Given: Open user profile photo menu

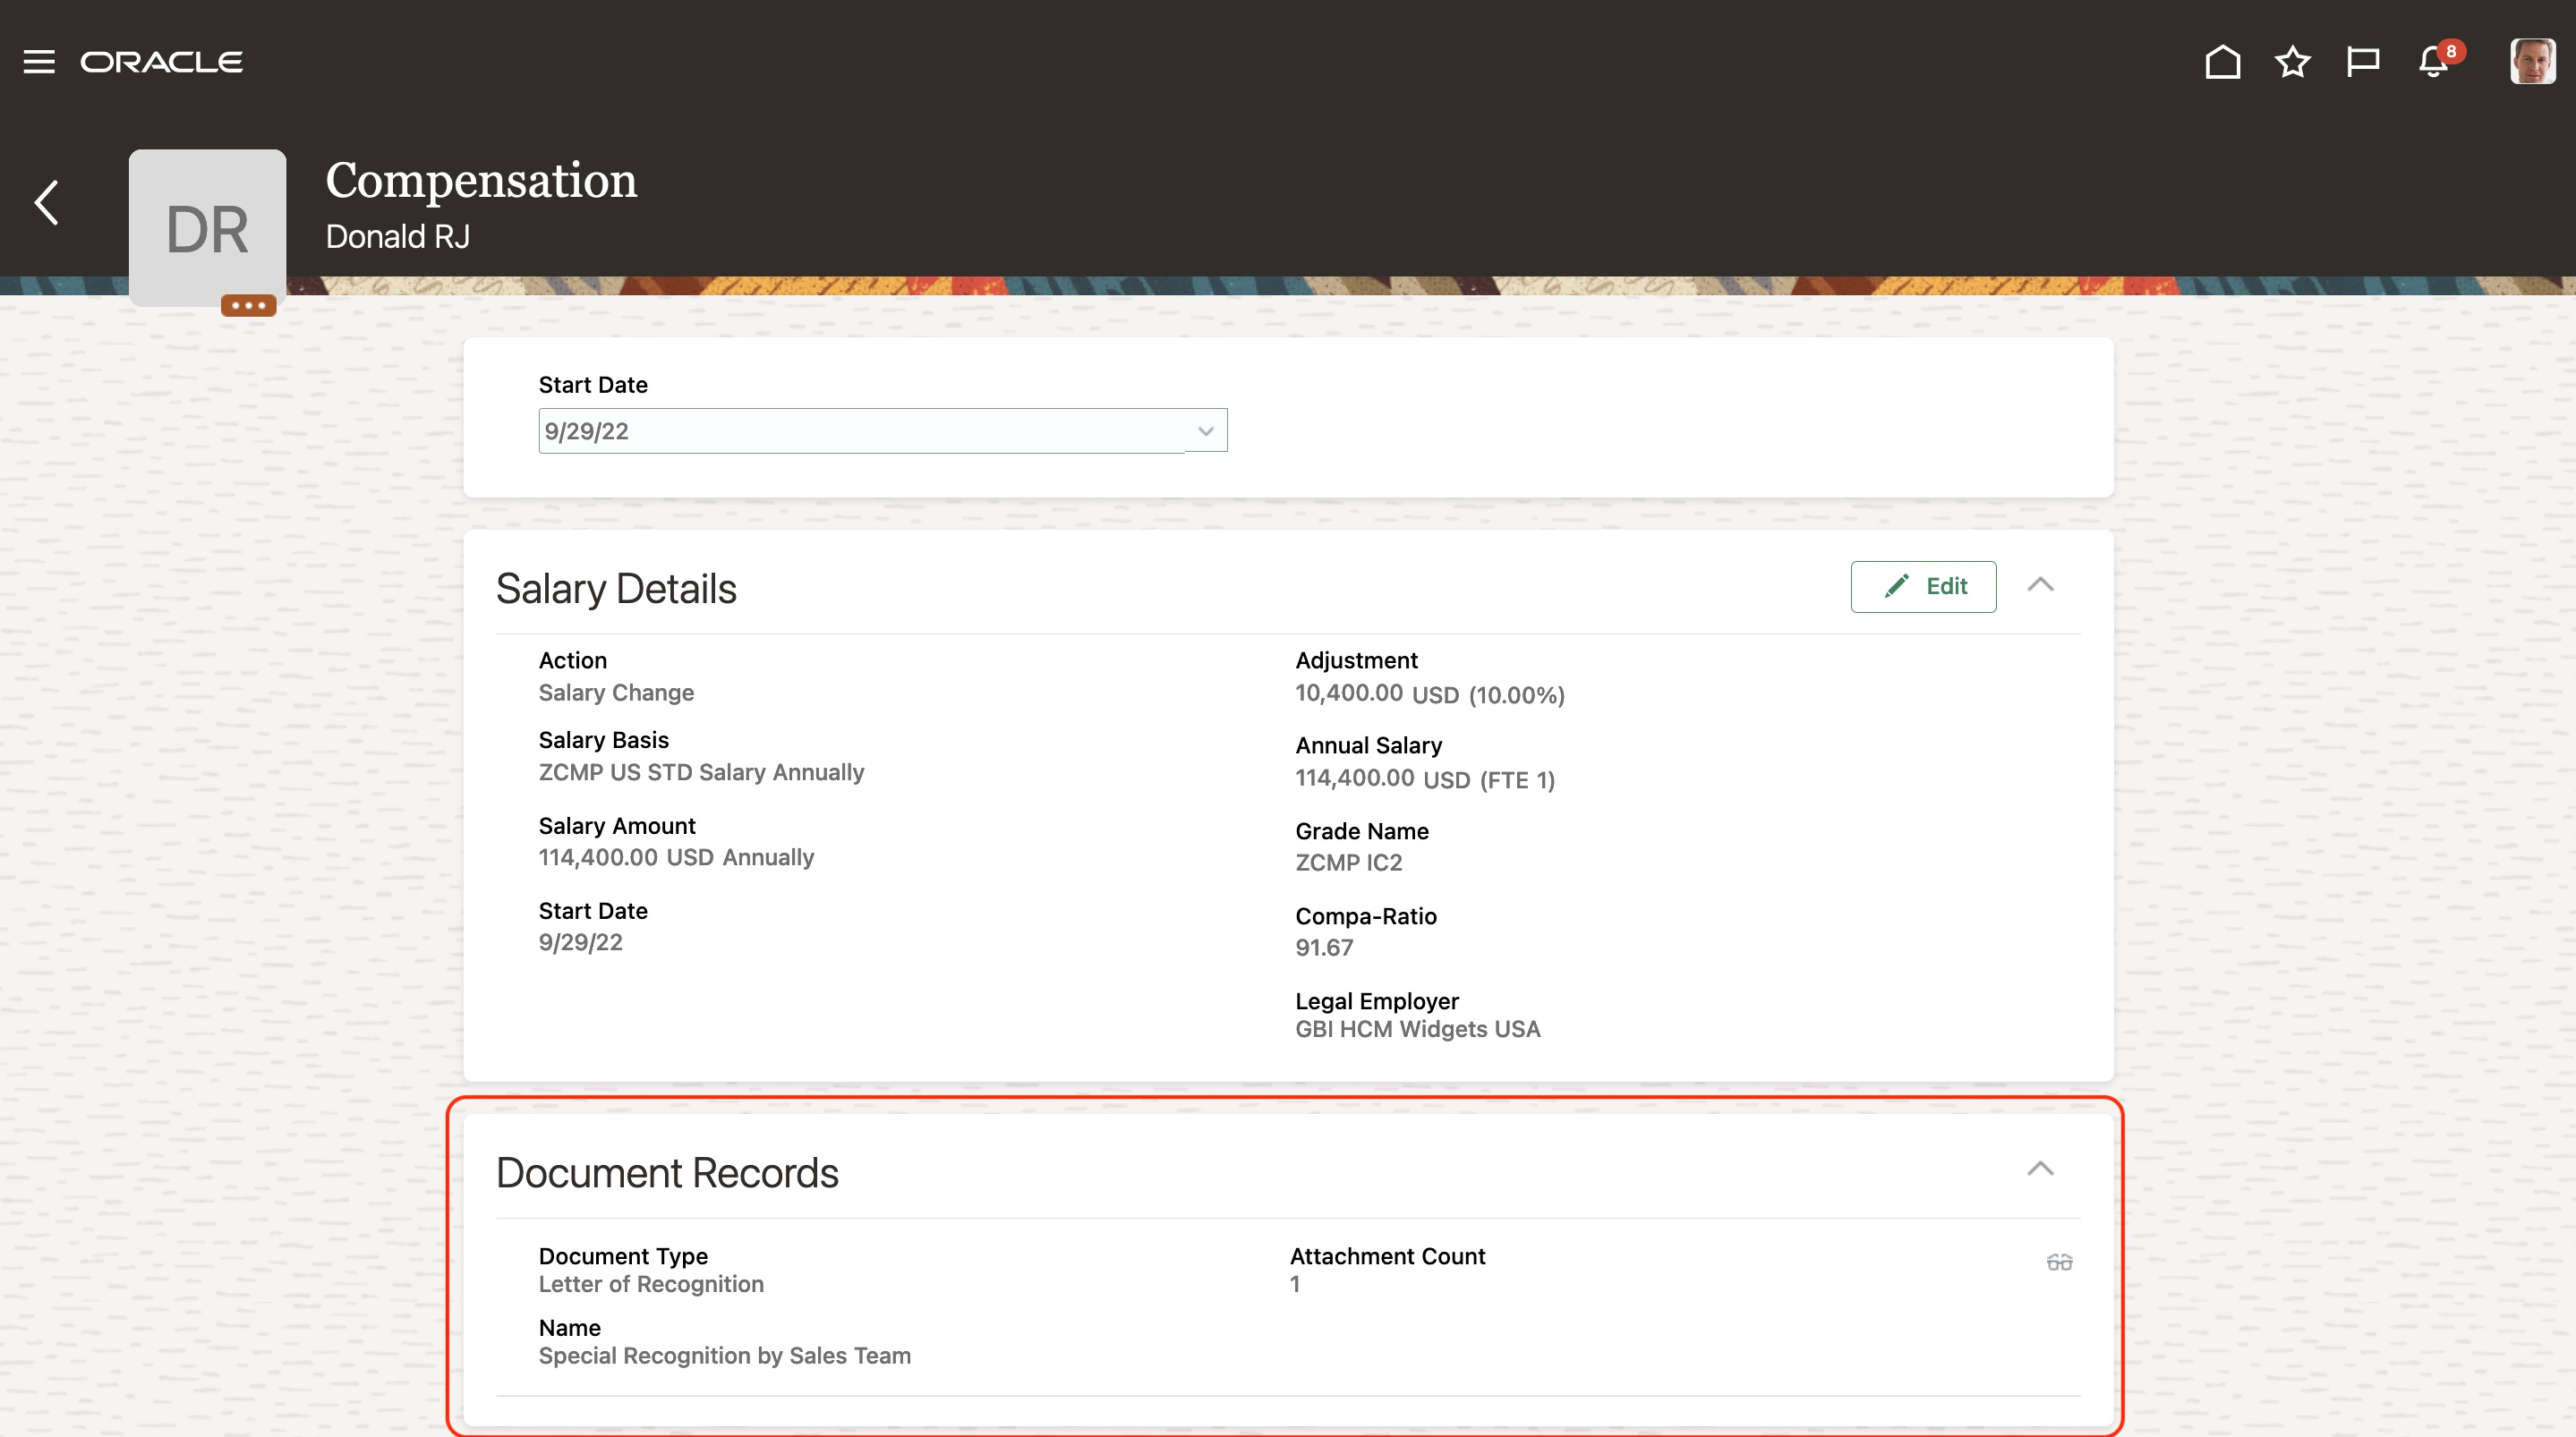Looking at the screenshot, I should [x=2531, y=62].
